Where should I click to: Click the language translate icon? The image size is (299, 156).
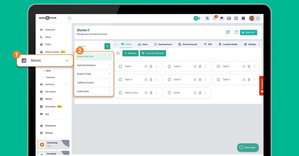coord(207,18)
